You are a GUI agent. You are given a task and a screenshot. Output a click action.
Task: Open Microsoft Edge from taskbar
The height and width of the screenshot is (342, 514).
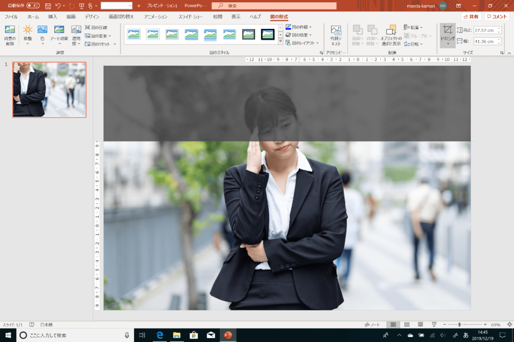click(159, 335)
